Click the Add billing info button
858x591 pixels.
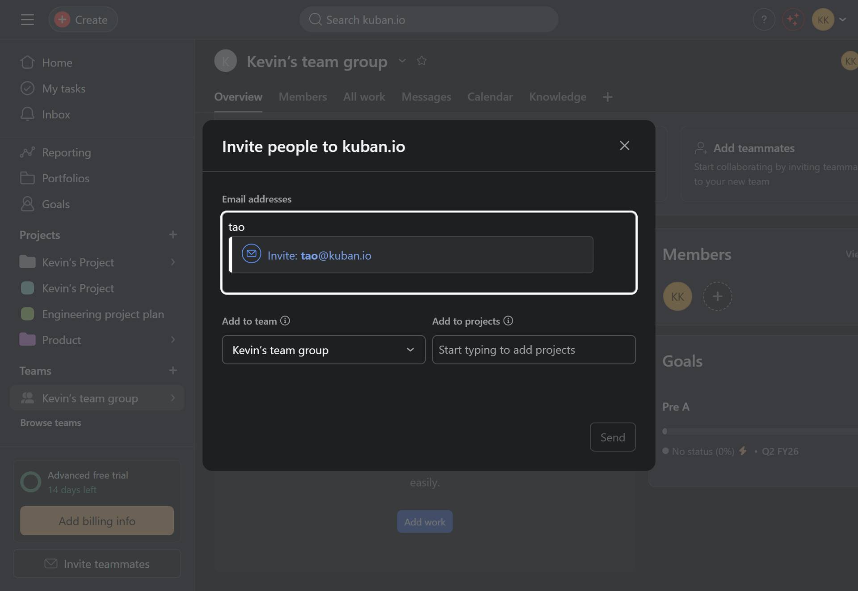click(97, 521)
